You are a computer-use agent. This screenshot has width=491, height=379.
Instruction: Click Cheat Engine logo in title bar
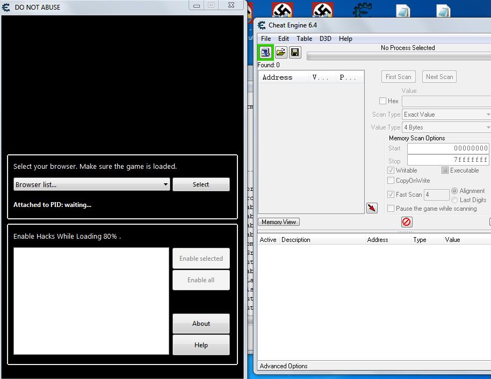(262, 25)
